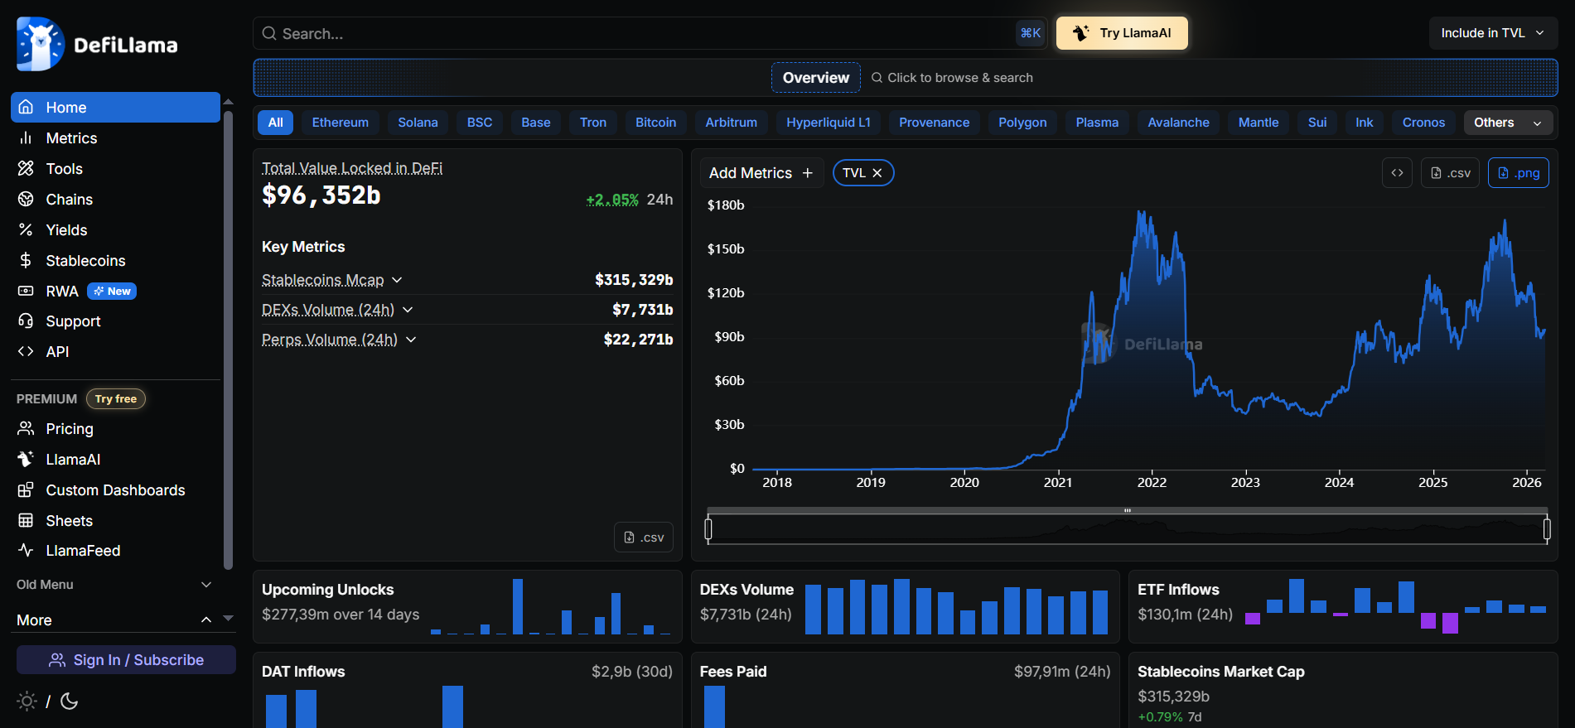Select the Ink chain tab
Image resolution: width=1575 pixels, height=728 pixels.
tap(1365, 123)
